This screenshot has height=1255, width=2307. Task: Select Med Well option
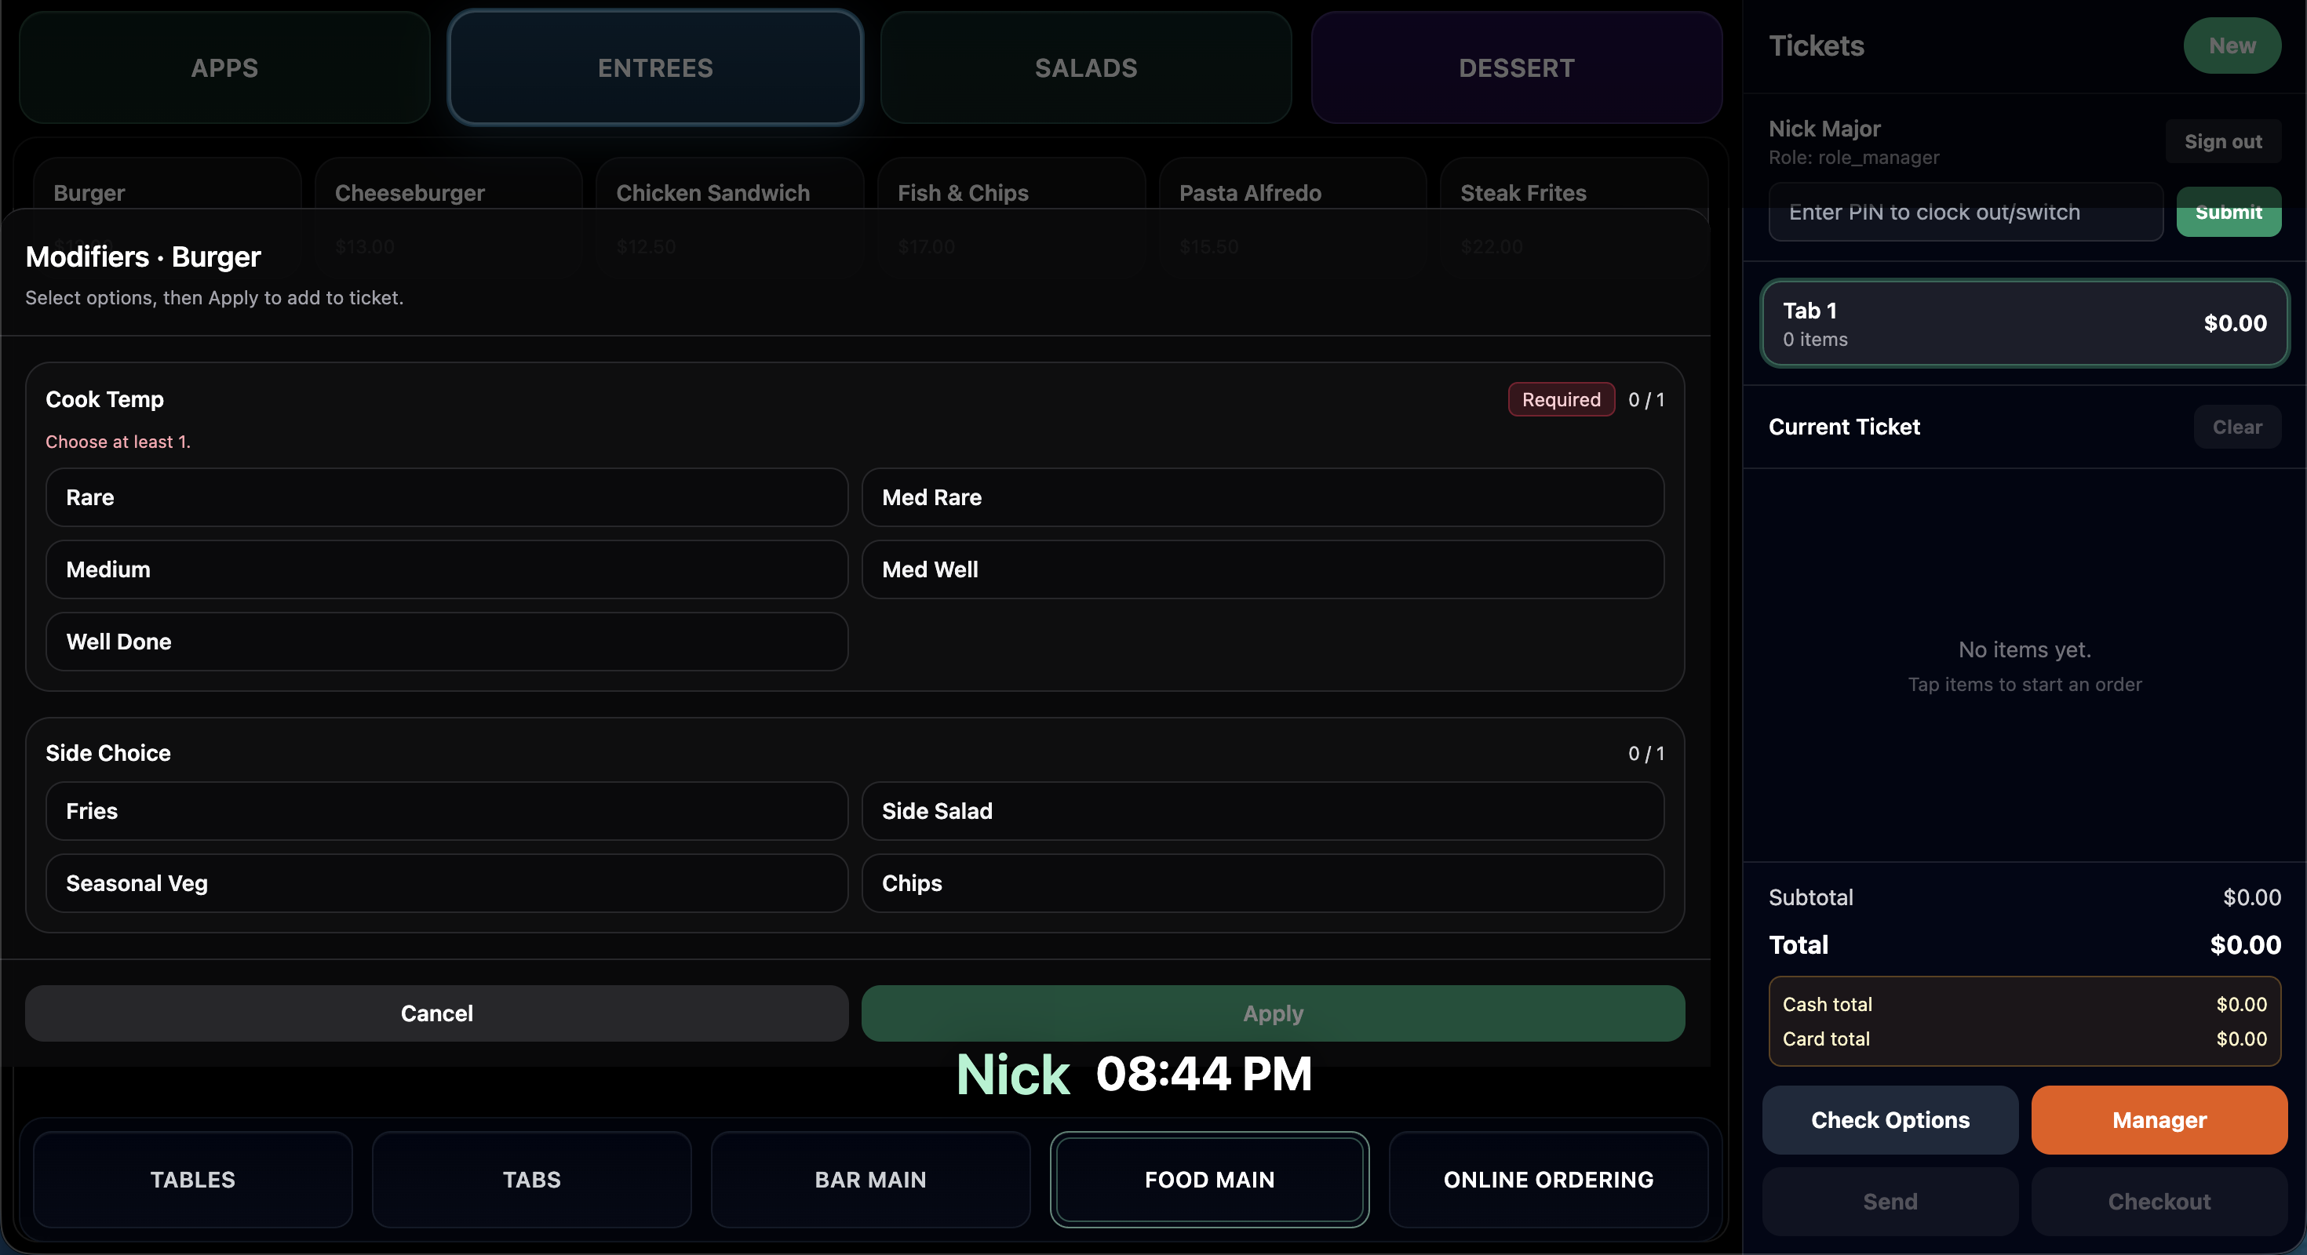(1262, 569)
